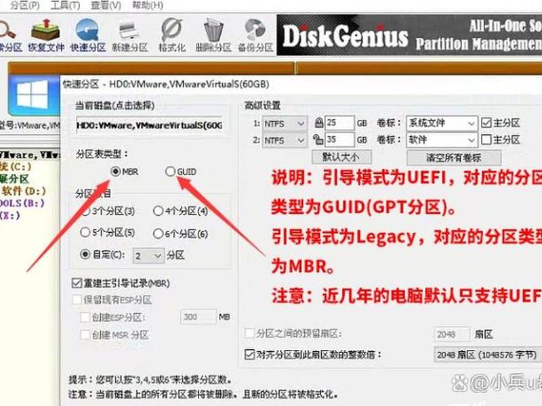This screenshot has height=406, width=542.
Task: Click the 备份分区 backup partition icon
Action: [x=255, y=36]
